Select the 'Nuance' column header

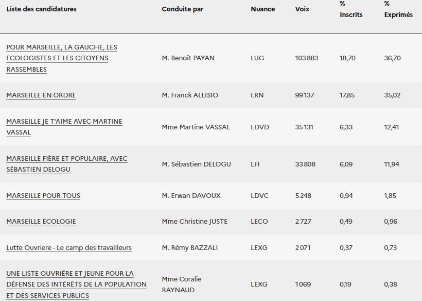point(262,9)
